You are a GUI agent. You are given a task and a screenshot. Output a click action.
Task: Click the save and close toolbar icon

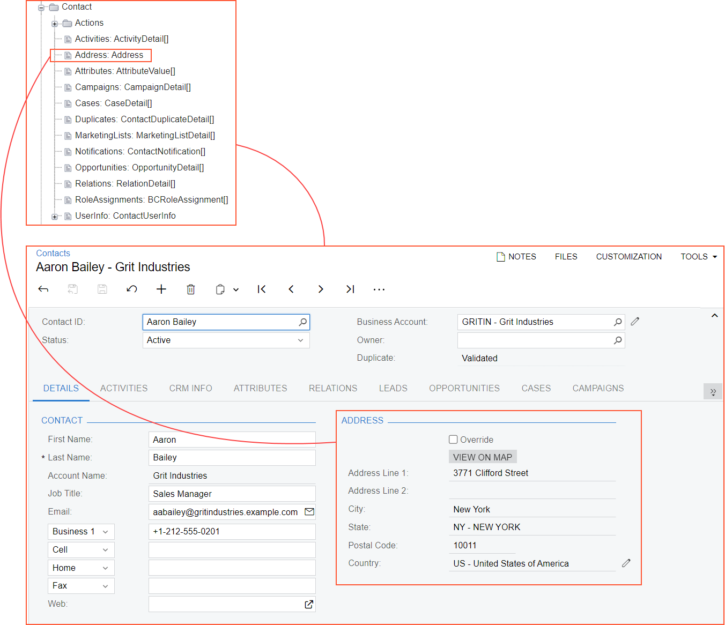[73, 289]
